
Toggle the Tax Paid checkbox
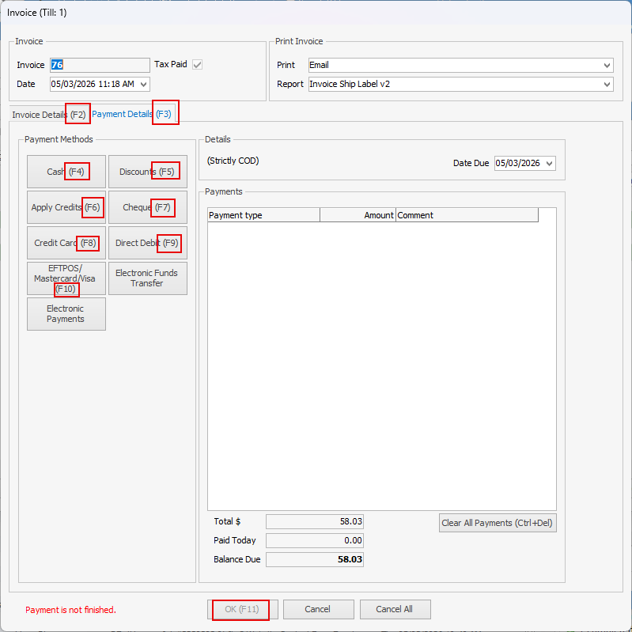coord(197,65)
